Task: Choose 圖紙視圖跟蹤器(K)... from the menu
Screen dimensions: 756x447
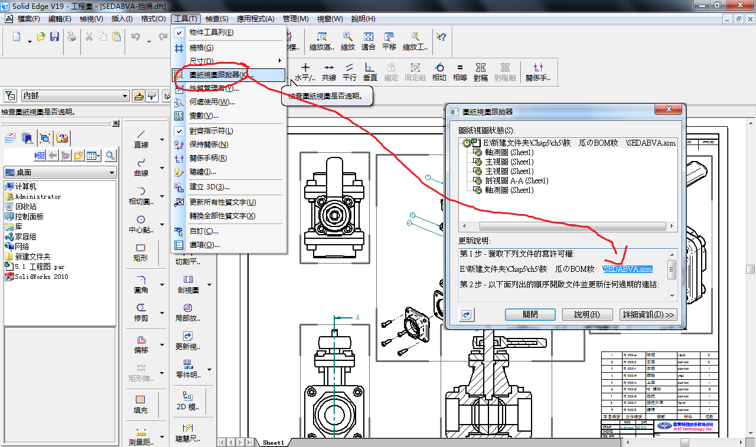Action: [x=228, y=75]
